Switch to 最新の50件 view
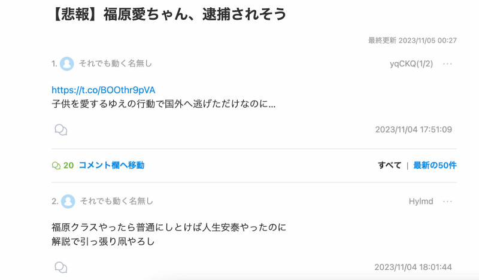Image resolution: width=479 pixels, height=280 pixels. (435, 165)
